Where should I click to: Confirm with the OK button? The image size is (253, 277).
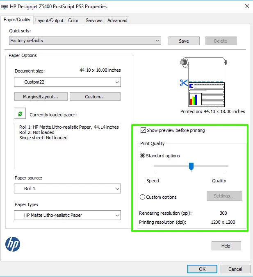click(x=202, y=269)
